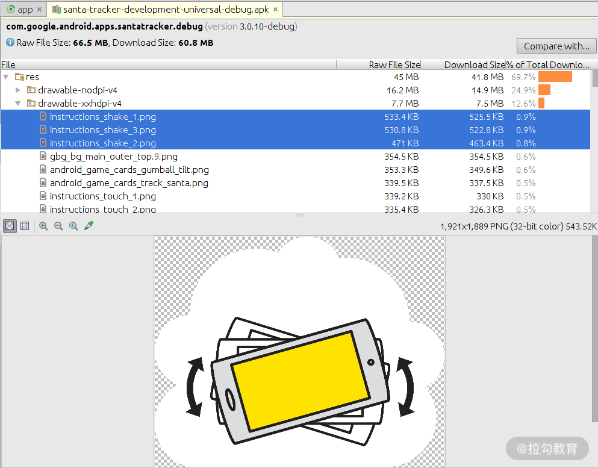598x468 pixels.
Task: Click the Raw File Size 66.5 MB value
Action: point(90,43)
